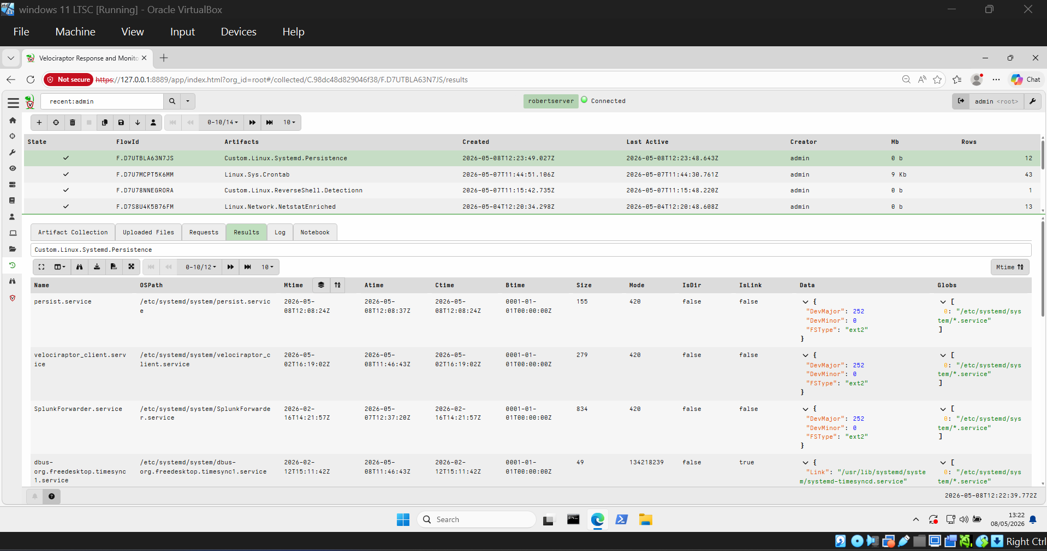Open File Explorer from taskbar
Screen dimensions: 1047x551
click(x=646, y=520)
